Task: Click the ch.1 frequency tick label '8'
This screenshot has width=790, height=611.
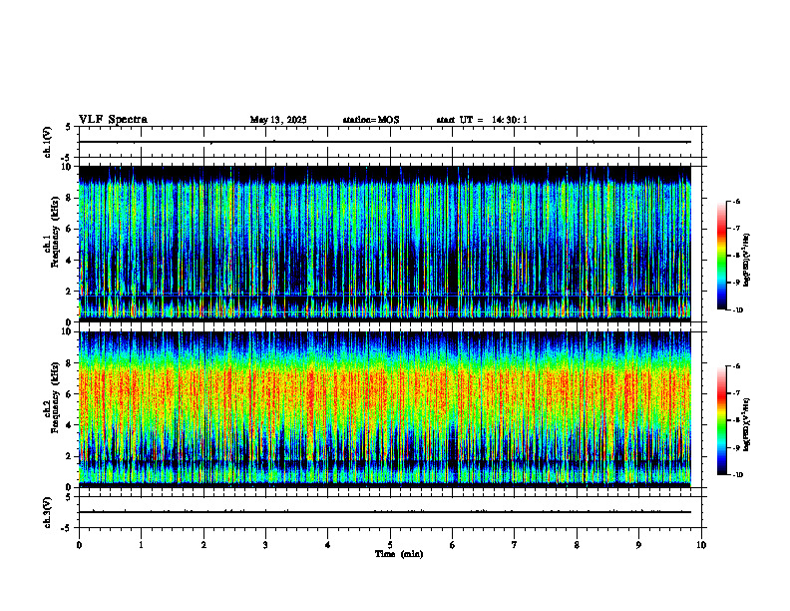Action: point(70,198)
